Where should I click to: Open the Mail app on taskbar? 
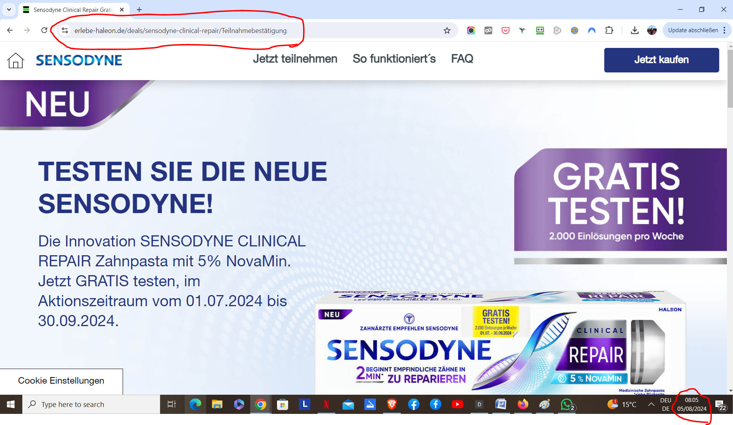coord(348,404)
